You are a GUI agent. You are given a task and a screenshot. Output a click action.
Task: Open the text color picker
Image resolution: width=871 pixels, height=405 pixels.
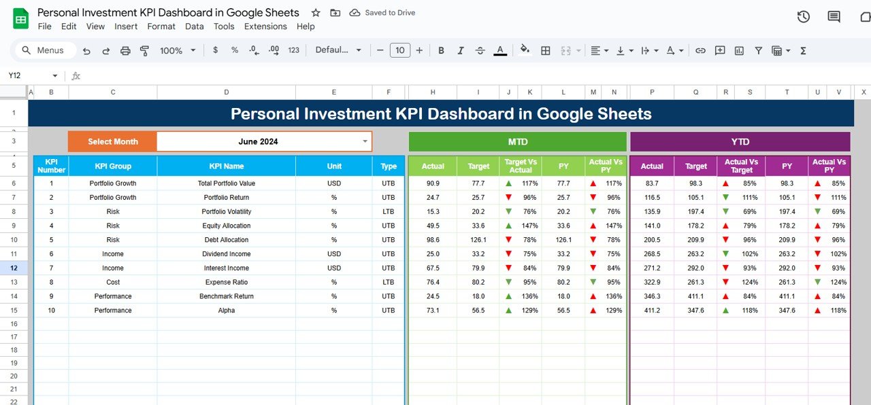click(499, 50)
